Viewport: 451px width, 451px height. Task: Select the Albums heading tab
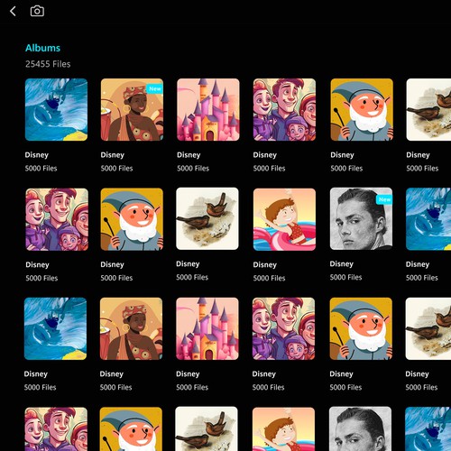point(42,48)
